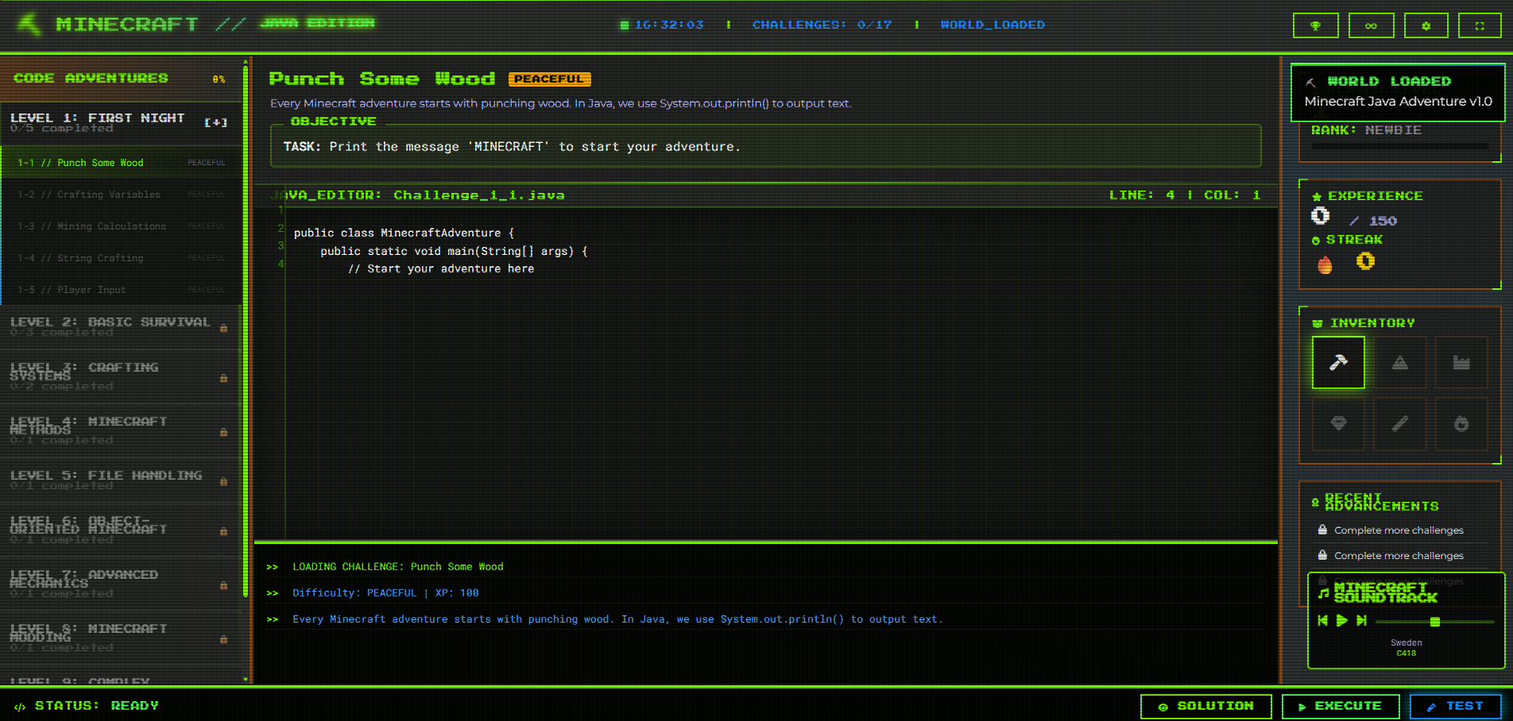
Task: Click first locked advancement lock icon
Action: 1322,530
